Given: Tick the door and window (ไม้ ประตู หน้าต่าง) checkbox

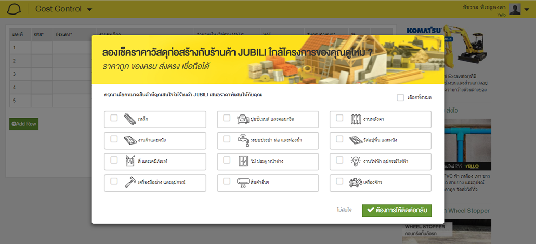Looking at the screenshot, I should [x=227, y=161].
